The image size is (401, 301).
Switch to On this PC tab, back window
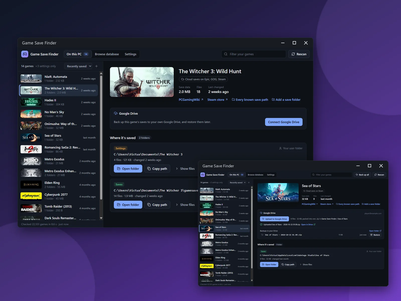(x=77, y=54)
